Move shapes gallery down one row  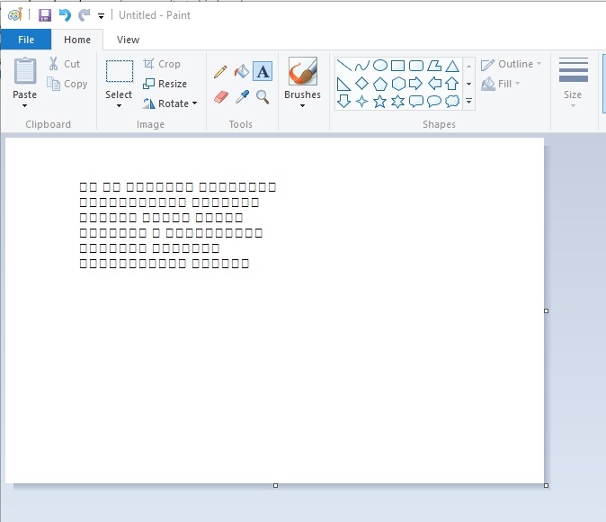pos(468,84)
